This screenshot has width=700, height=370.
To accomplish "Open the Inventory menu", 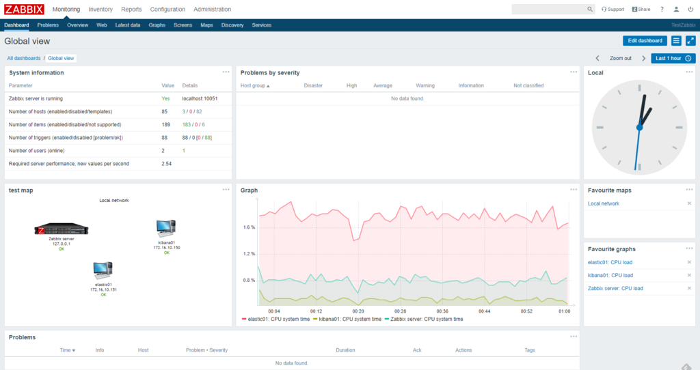I will point(100,10).
